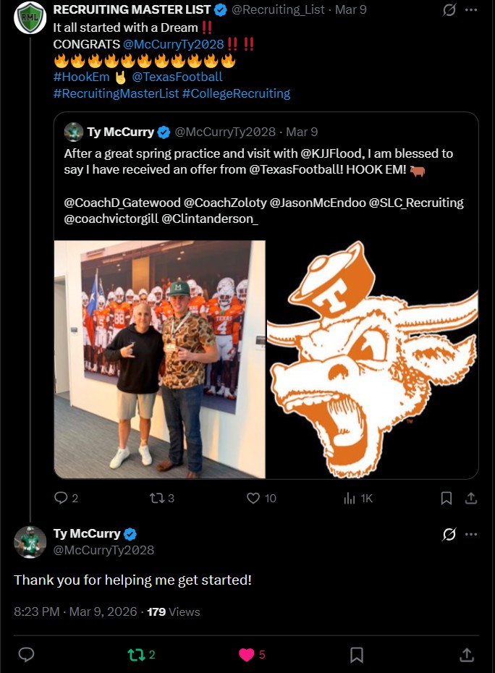Viewport: 495px width, 673px height.
Task: Bookmark Ty McCurry's reply tweet
Action: pos(357,655)
